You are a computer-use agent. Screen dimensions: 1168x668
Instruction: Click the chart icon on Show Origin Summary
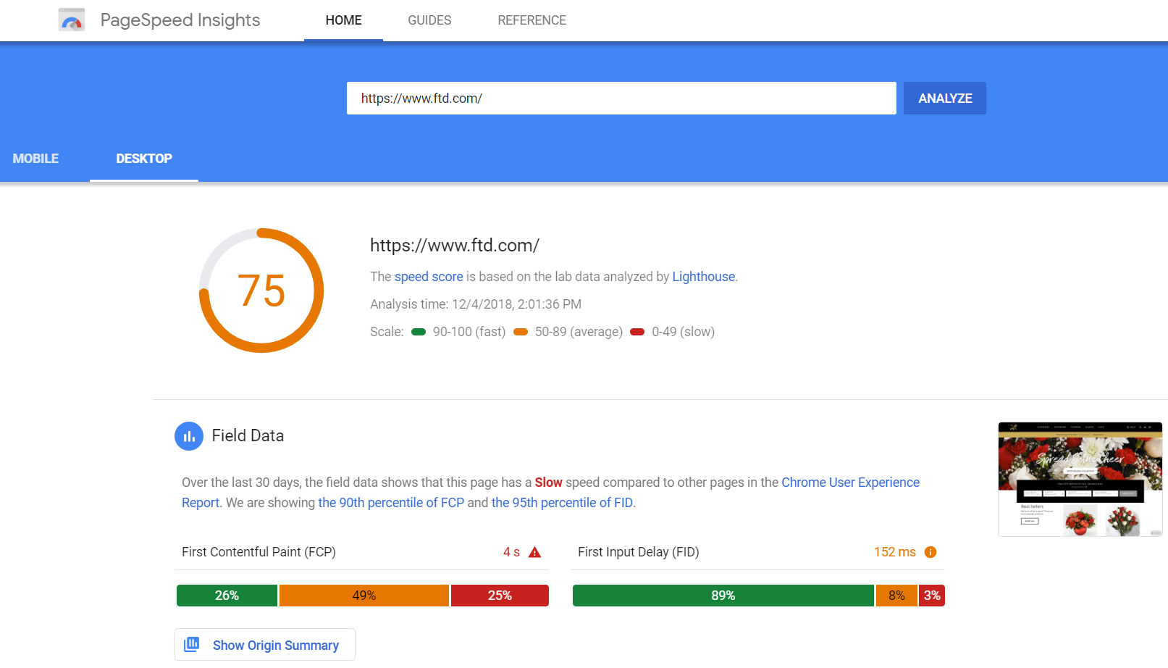coord(191,644)
